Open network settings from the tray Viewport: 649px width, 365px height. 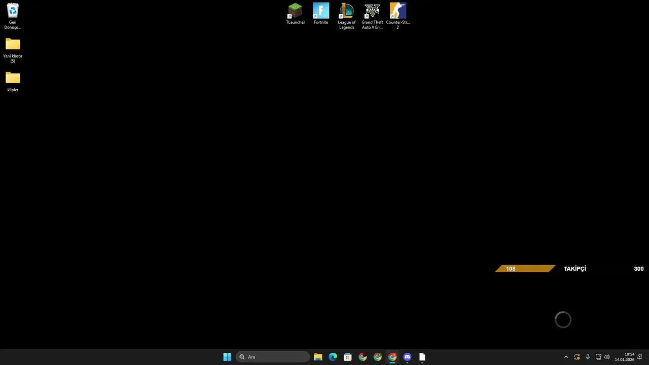598,357
